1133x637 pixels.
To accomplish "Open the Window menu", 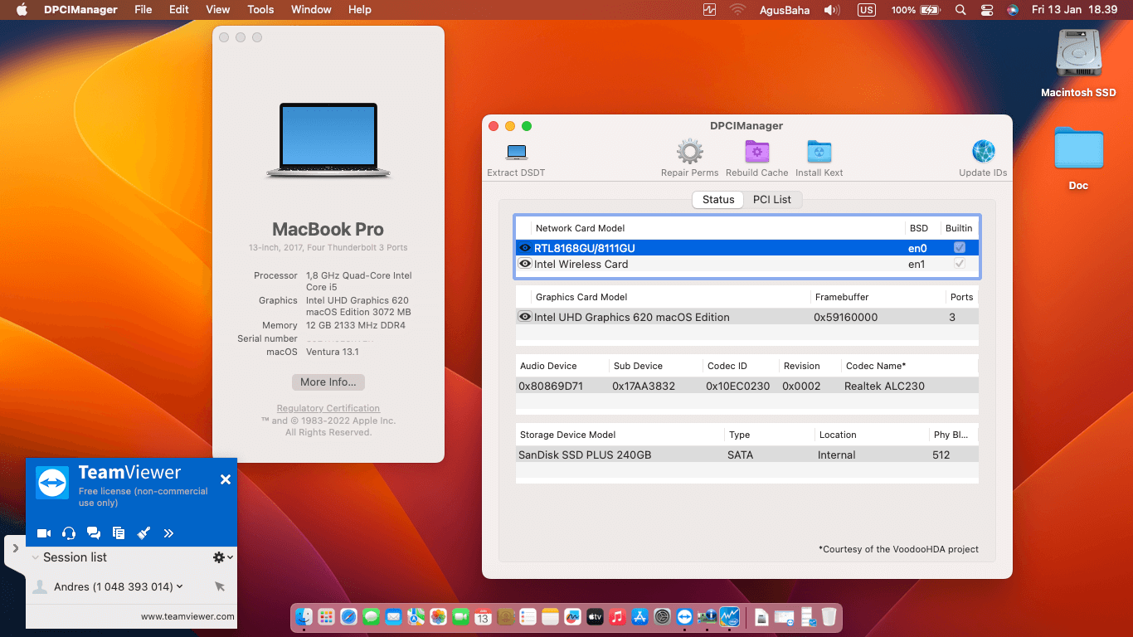I will (x=311, y=10).
